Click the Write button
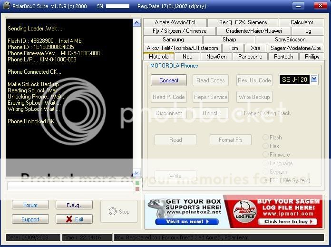Screen dimensions: 331x247 tap(175, 176)
